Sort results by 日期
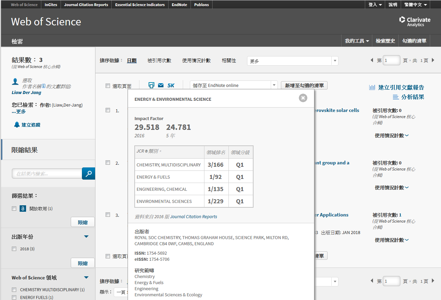 coord(132,61)
